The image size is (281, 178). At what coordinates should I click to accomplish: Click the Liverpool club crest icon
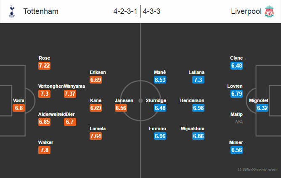pos(269,11)
